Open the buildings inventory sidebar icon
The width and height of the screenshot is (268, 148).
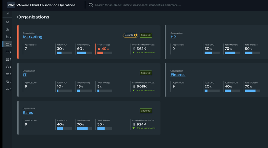(x=7, y=29)
